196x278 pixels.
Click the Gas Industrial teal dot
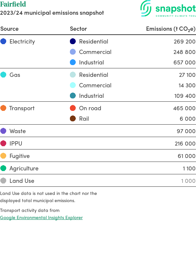click(73, 96)
